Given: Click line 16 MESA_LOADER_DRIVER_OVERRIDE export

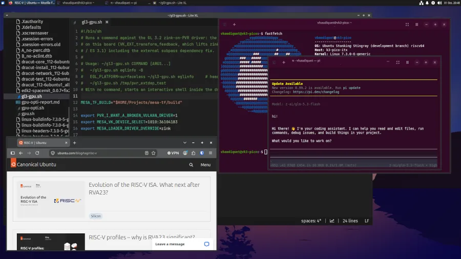Looking at the screenshot, I should tap(126, 128).
